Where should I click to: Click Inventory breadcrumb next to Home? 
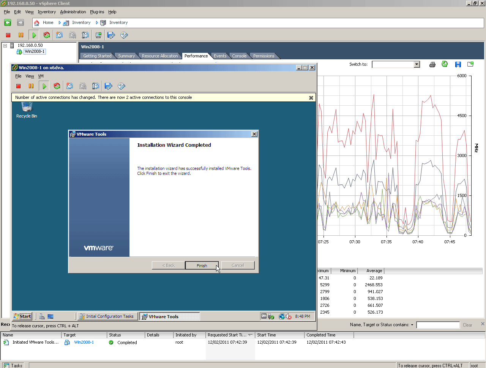[x=81, y=22]
